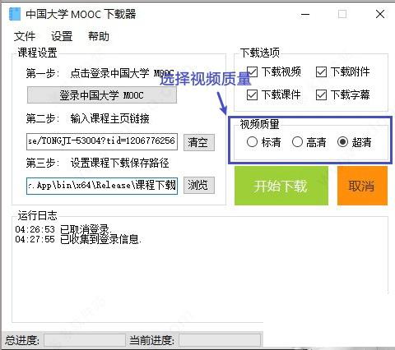Disable the 下载字幕 checkbox

tap(321, 95)
